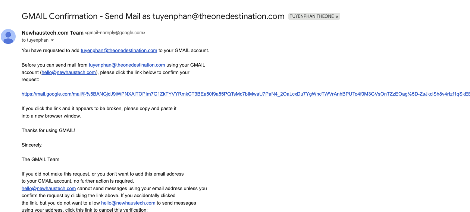Click the sender name Newhaustech.com Team
The image size is (470, 212).
coord(53,33)
